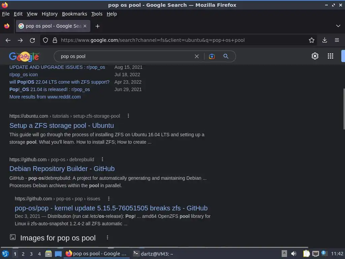This screenshot has width=345, height=259.
Task: Open the volume control tray icon
Action: click(x=294, y=254)
